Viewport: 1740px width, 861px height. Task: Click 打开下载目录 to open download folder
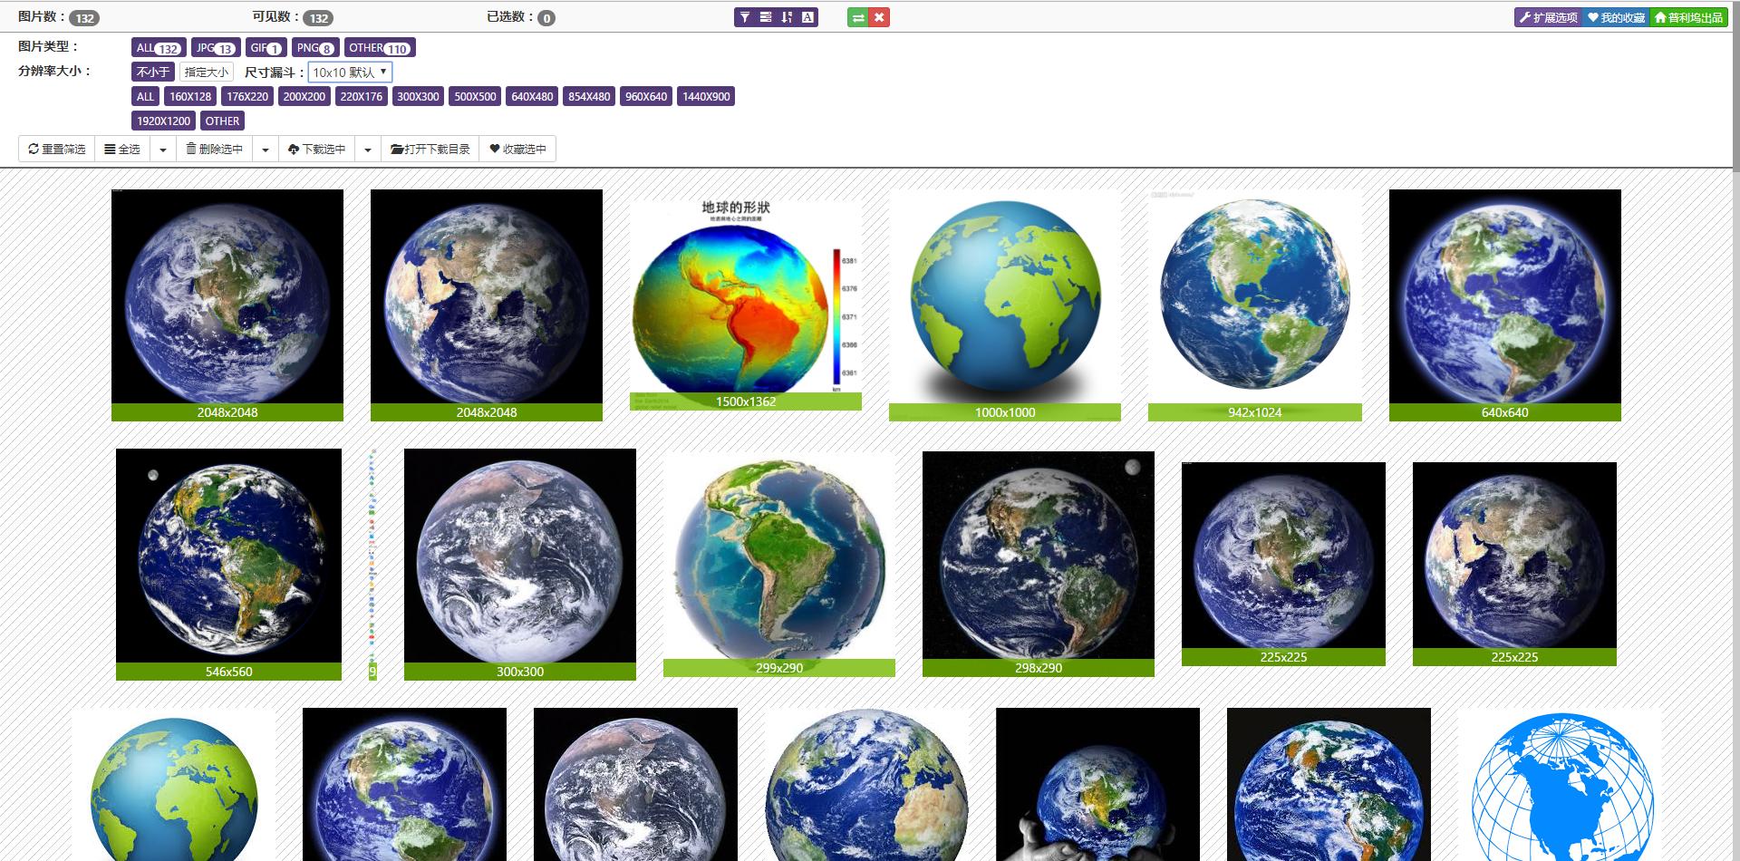click(x=430, y=150)
